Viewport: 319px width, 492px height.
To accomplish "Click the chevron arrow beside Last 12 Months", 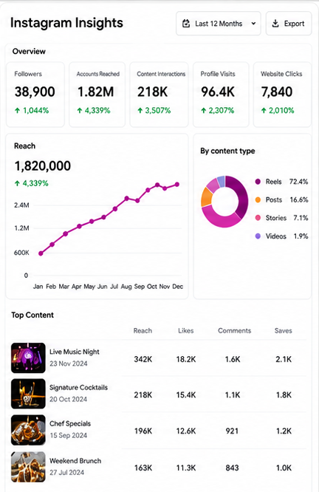I will [x=253, y=24].
